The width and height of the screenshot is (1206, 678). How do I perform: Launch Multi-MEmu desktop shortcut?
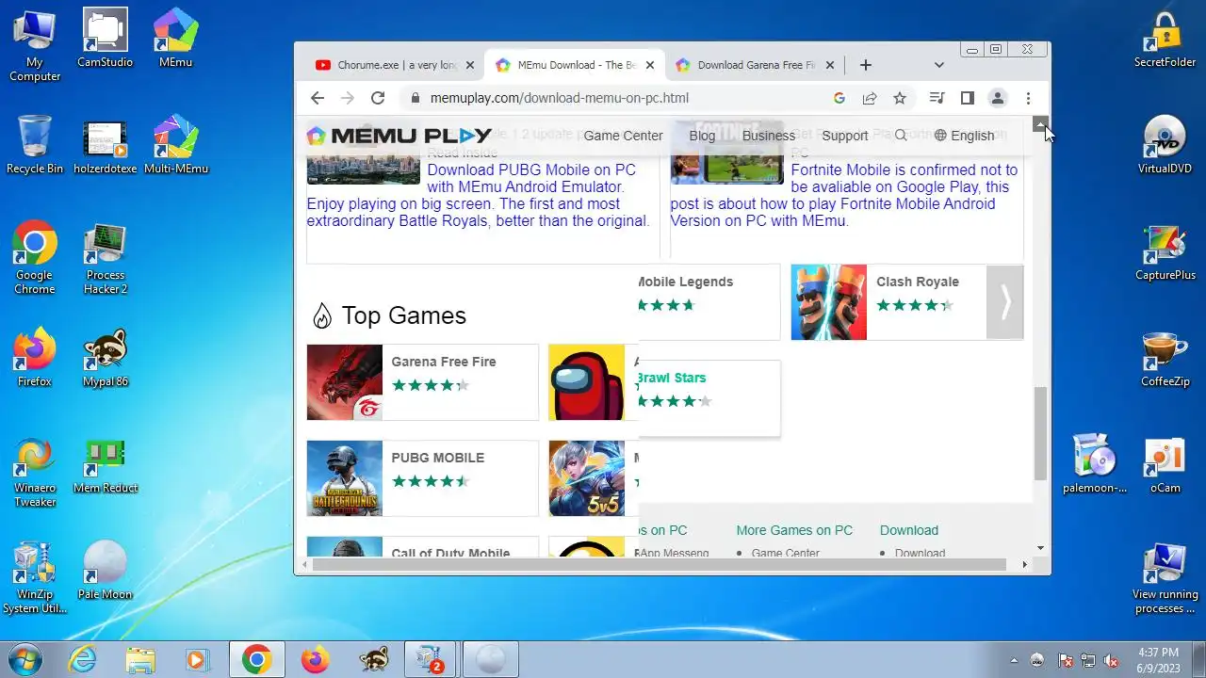coord(176,144)
